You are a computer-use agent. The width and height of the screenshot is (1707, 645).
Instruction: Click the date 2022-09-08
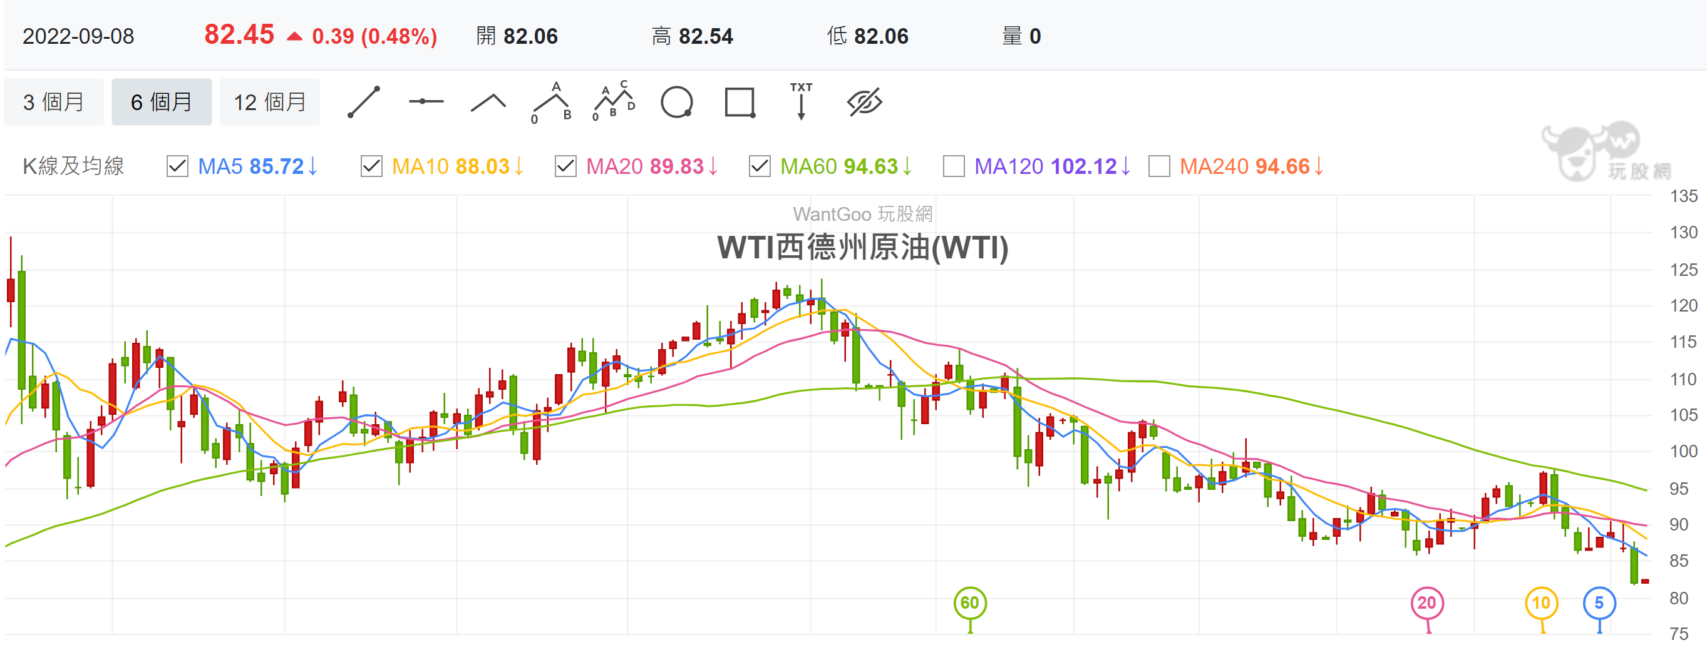click(78, 36)
